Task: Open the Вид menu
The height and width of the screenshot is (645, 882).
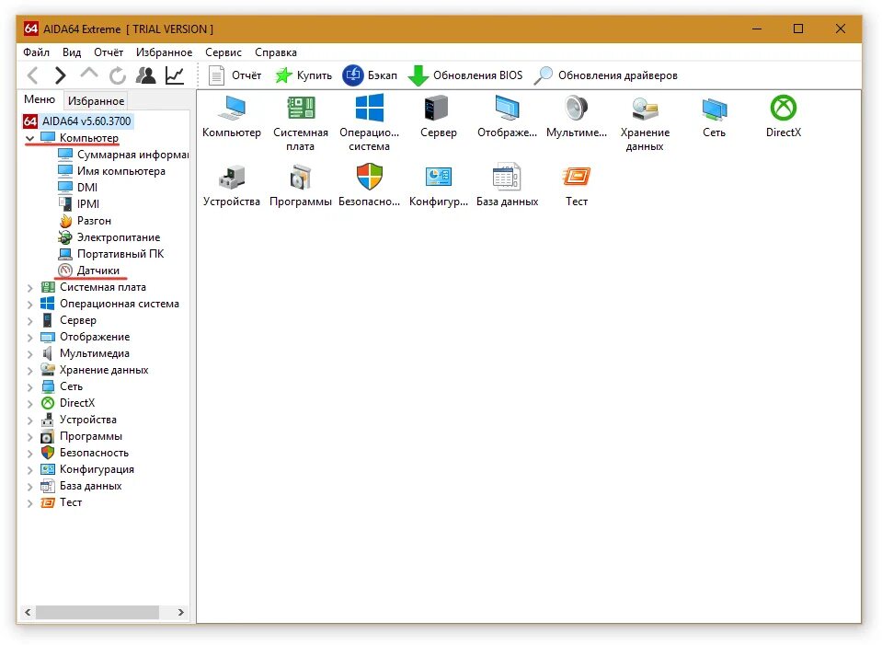Action: pyautogui.click(x=72, y=52)
